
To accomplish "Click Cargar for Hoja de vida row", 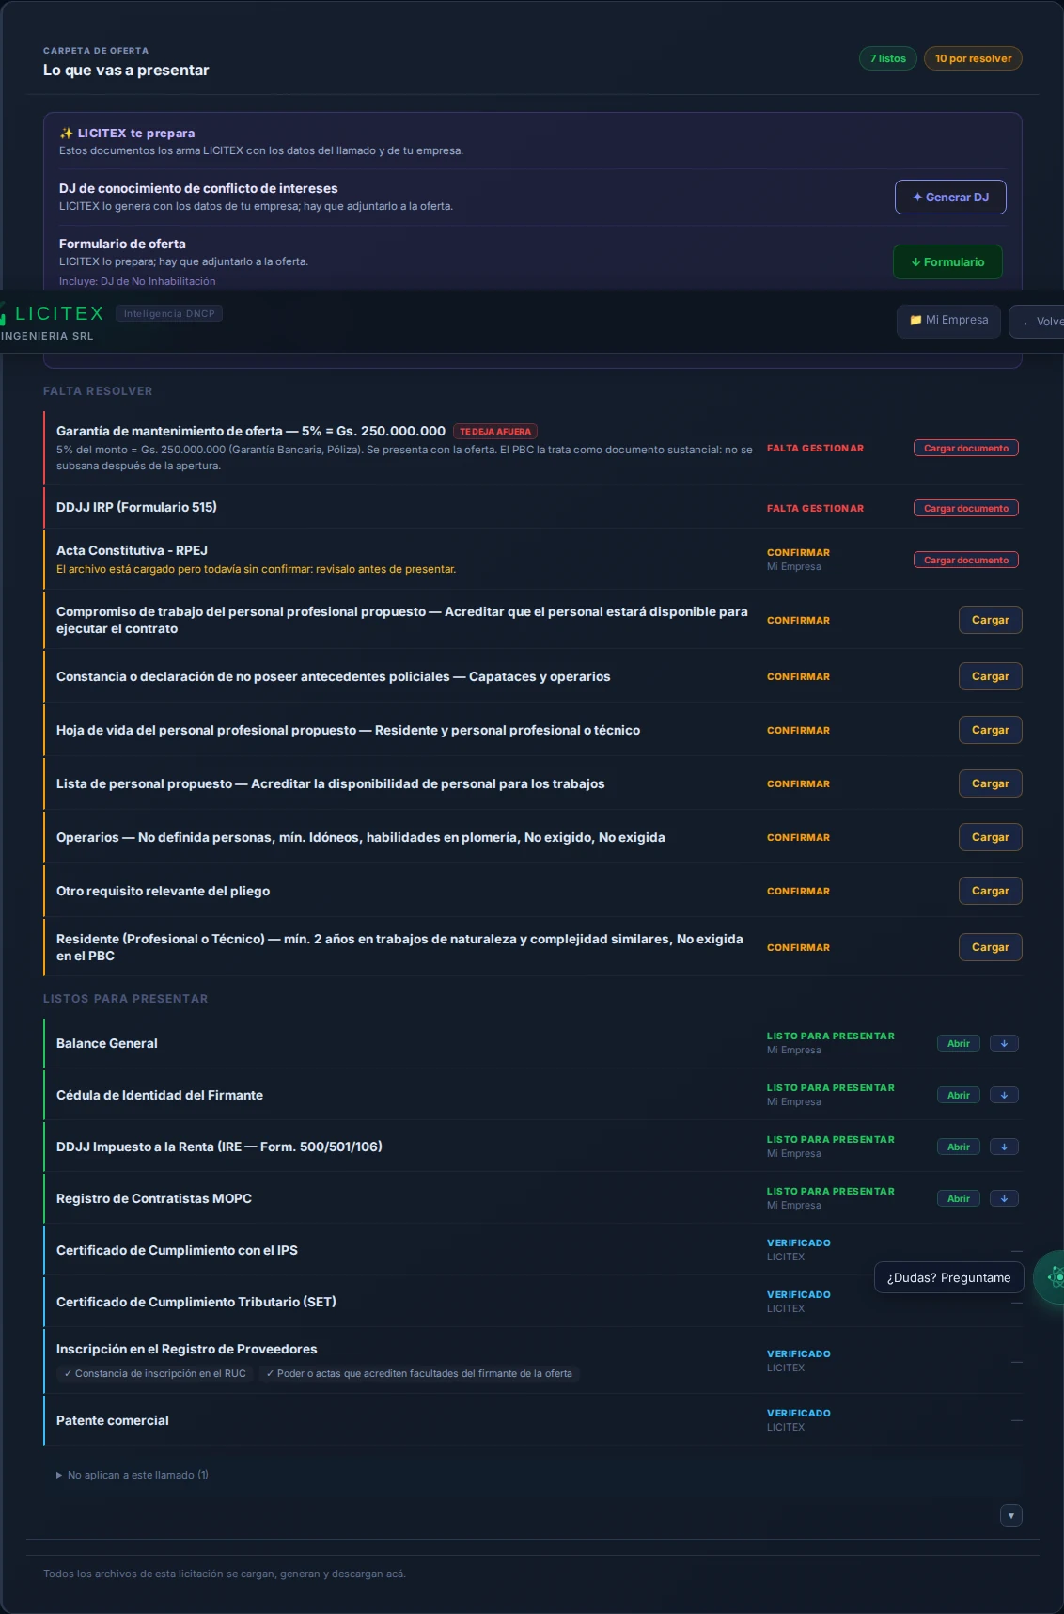I will pyautogui.click(x=991, y=730).
